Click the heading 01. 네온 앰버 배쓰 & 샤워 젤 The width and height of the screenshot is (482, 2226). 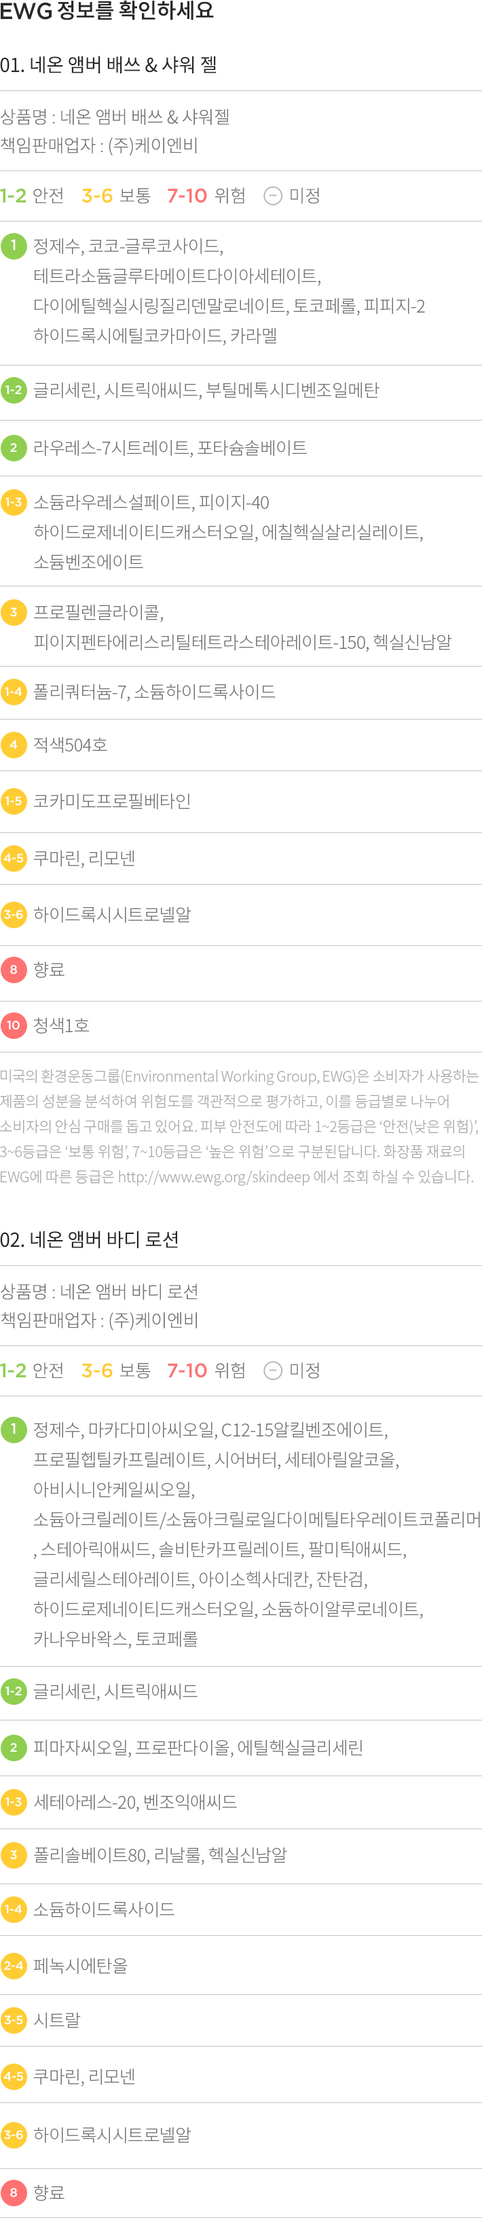click(108, 65)
